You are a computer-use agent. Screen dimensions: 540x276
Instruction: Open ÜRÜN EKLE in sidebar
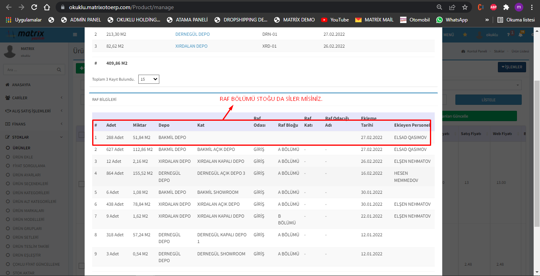(23, 157)
